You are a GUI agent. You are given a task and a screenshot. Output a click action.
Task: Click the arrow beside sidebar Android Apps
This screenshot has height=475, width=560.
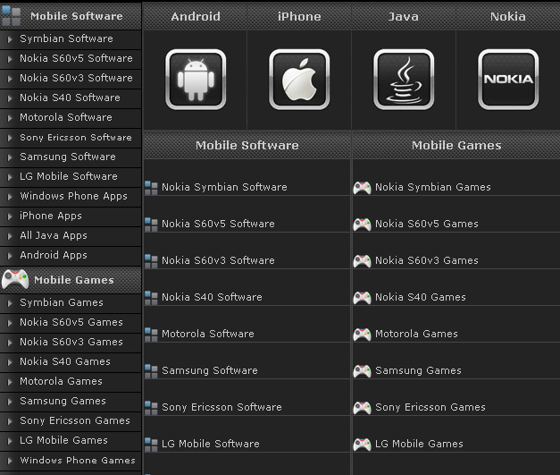click(10, 256)
